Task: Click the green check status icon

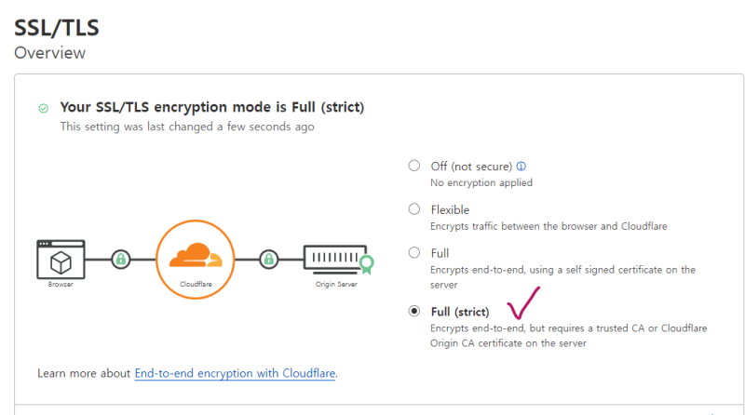Action: [x=43, y=109]
